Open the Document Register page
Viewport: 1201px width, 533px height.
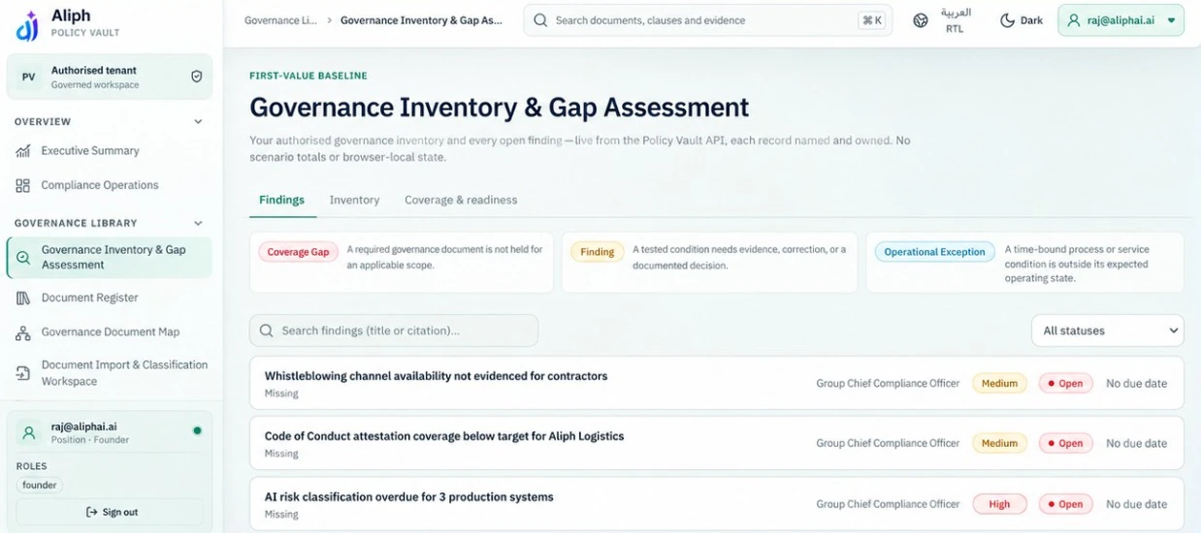click(x=110, y=298)
